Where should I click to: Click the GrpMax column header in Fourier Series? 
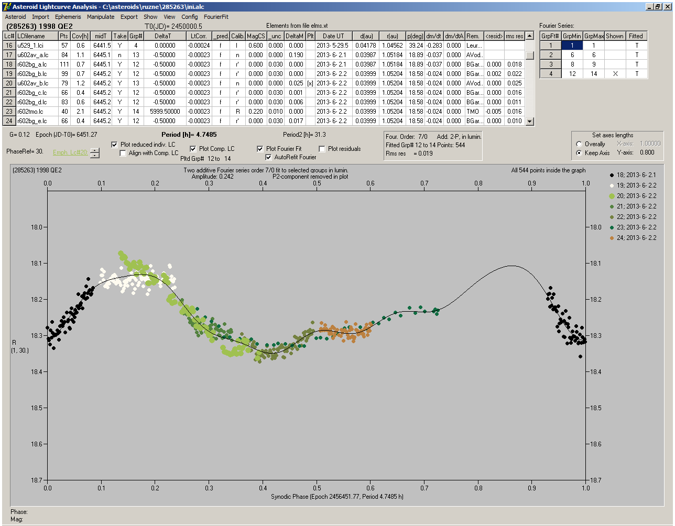[594, 36]
